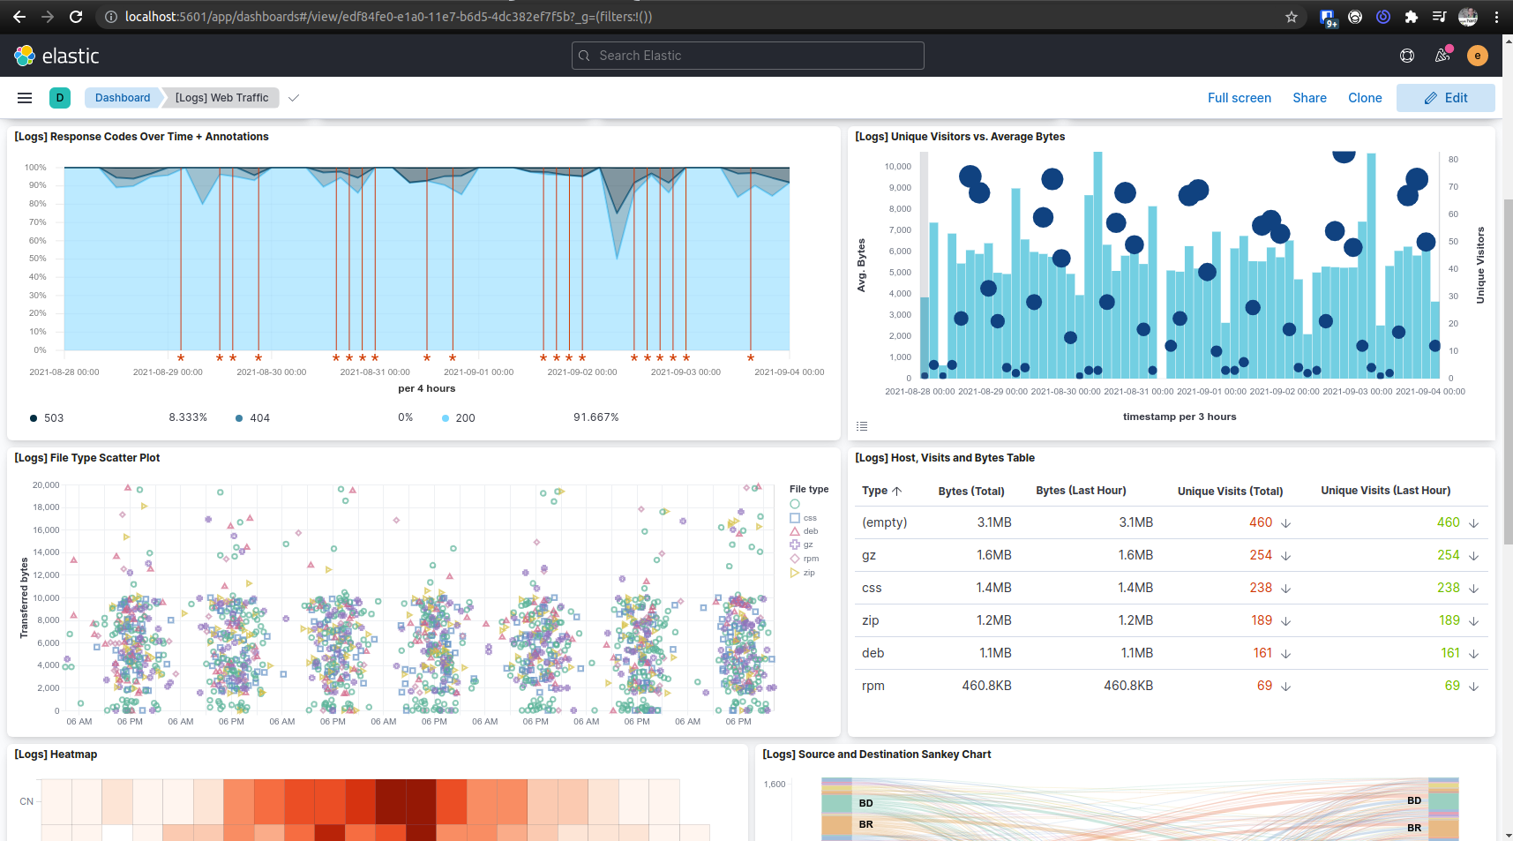Click the down arrow next to green 161
The height and width of the screenshot is (841, 1513).
pos(1473,654)
